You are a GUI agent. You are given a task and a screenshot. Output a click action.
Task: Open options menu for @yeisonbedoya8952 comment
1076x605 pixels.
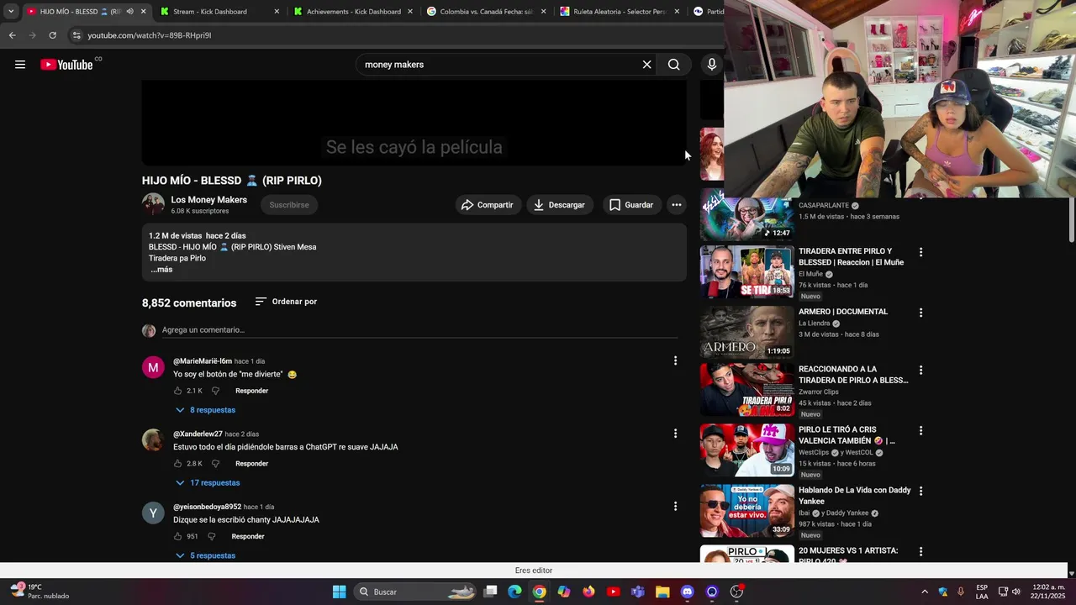(x=675, y=506)
